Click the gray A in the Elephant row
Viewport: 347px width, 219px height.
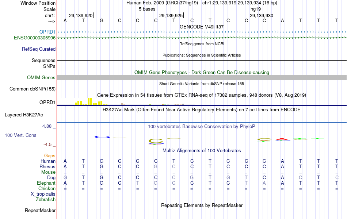(x=264, y=183)
